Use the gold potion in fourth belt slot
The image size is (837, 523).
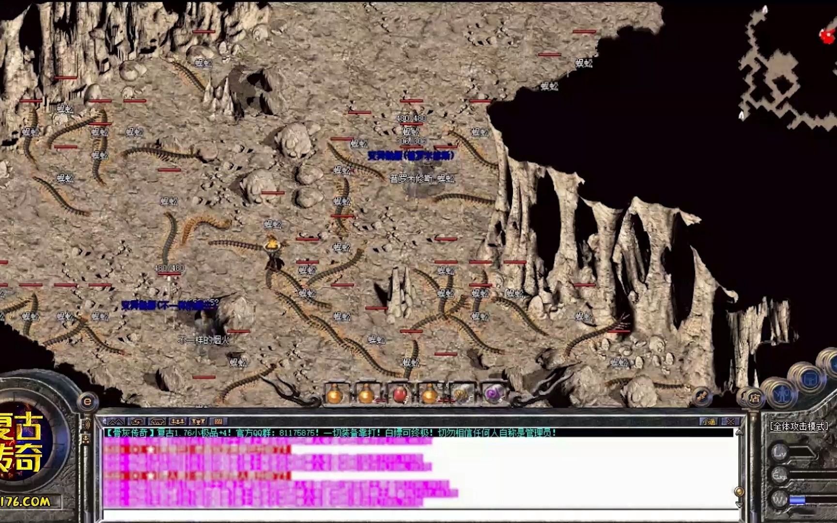click(x=430, y=393)
